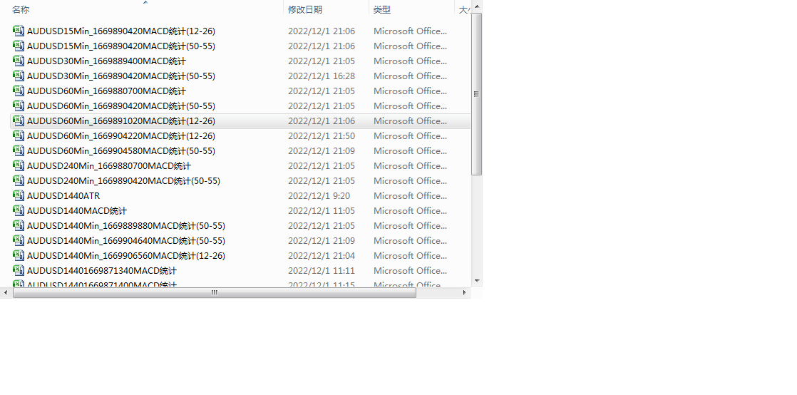
Task: Click Excel icon of AUDUSD60Min_1669890420MACD统计(50-55)
Action: 19,106
